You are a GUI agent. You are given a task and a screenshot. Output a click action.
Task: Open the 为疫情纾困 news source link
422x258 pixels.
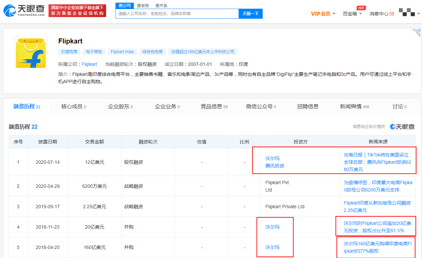coord(378,186)
